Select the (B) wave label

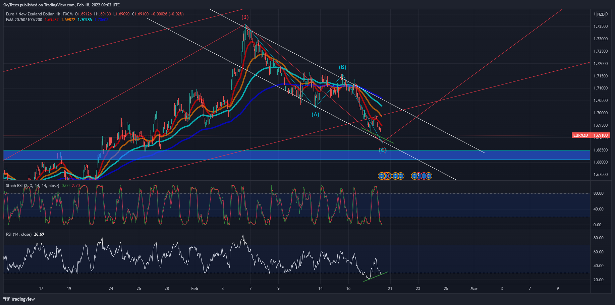pos(342,67)
